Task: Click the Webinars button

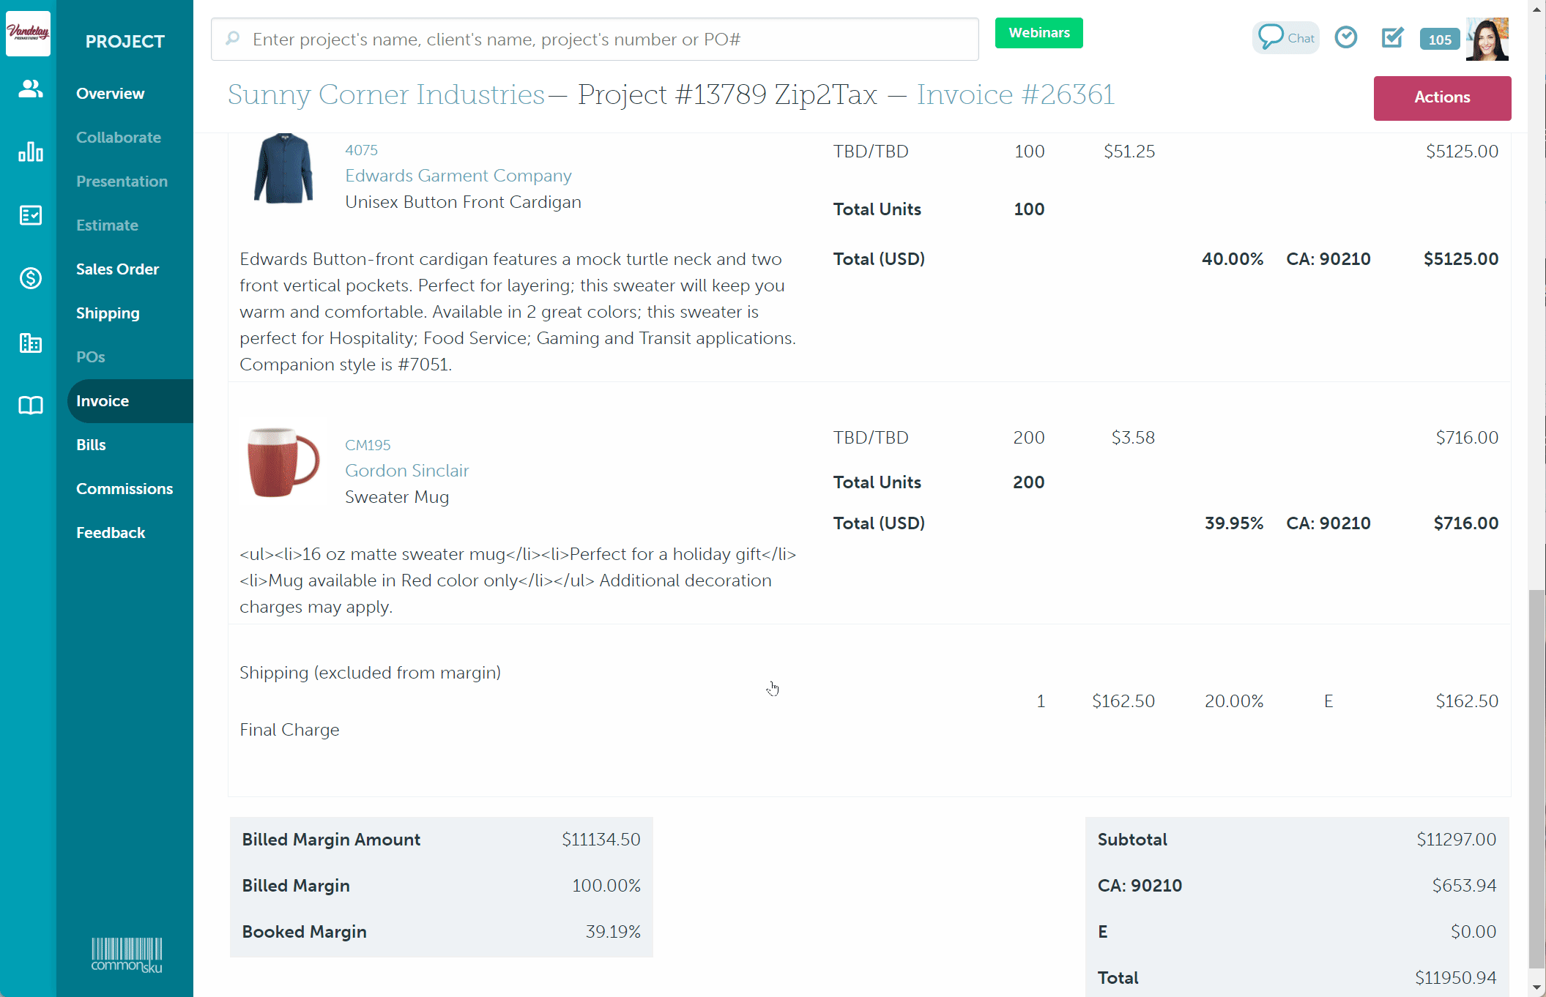Action: point(1038,33)
